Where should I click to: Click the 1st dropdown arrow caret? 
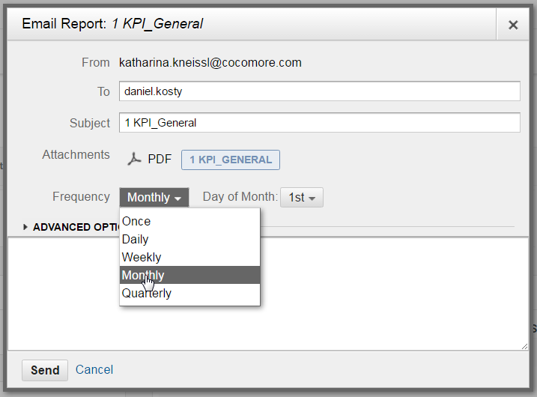pyautogui.click(x=312, y=198)
